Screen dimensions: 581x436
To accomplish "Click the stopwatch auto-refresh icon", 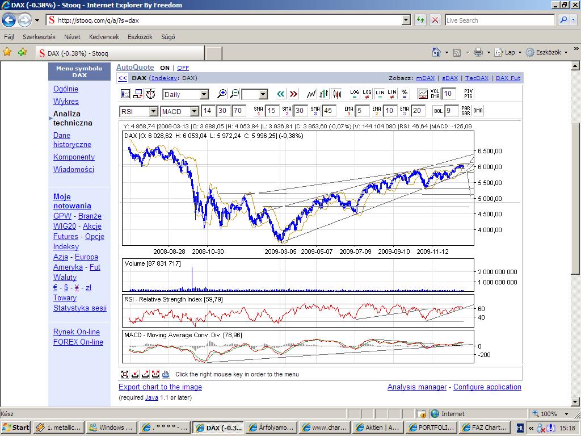I will tap(150, 94).
